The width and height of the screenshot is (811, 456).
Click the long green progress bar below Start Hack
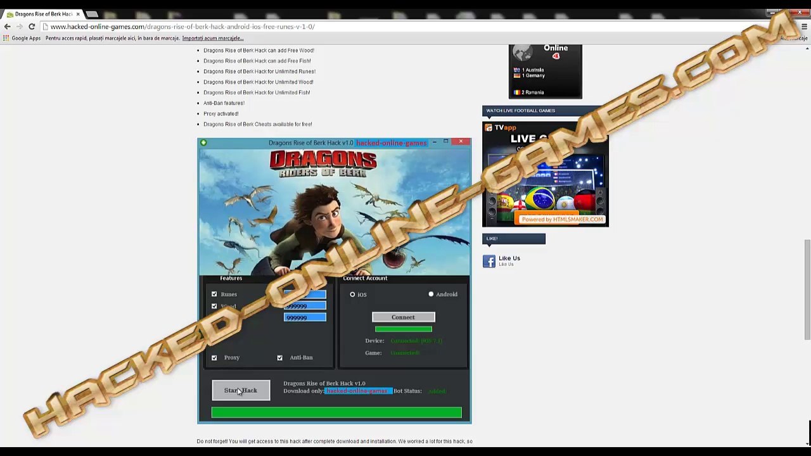(336, 413)
